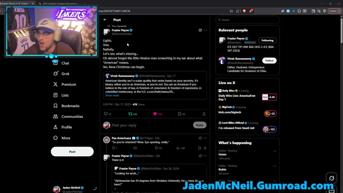
Task: Open Brave Wallet icon in toolbar
Action: click(x=313, y=11)
